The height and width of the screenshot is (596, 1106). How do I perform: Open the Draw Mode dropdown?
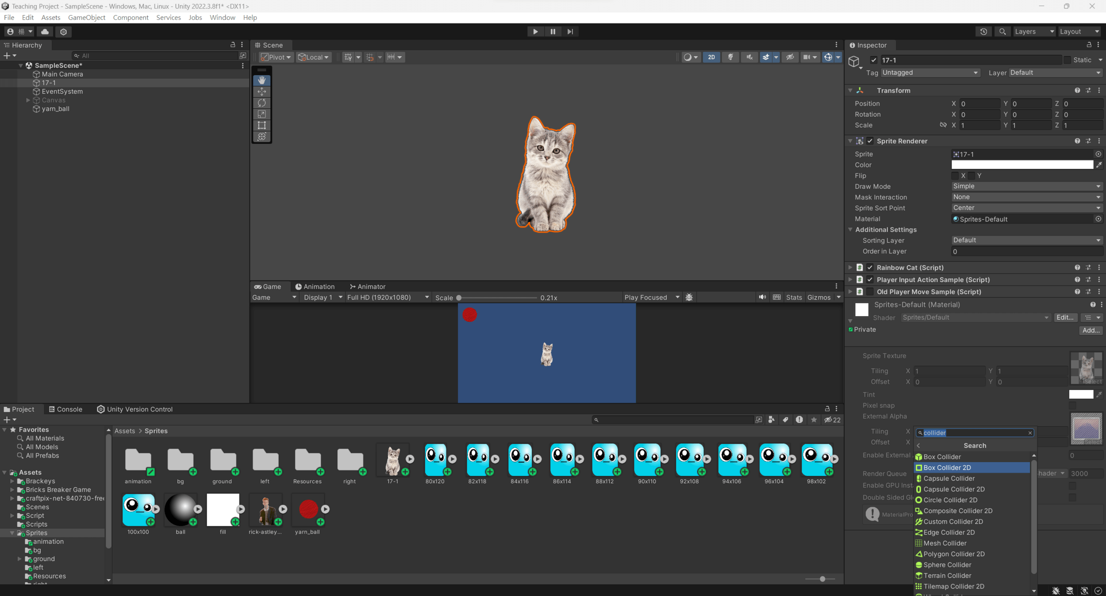[1026, 186]
